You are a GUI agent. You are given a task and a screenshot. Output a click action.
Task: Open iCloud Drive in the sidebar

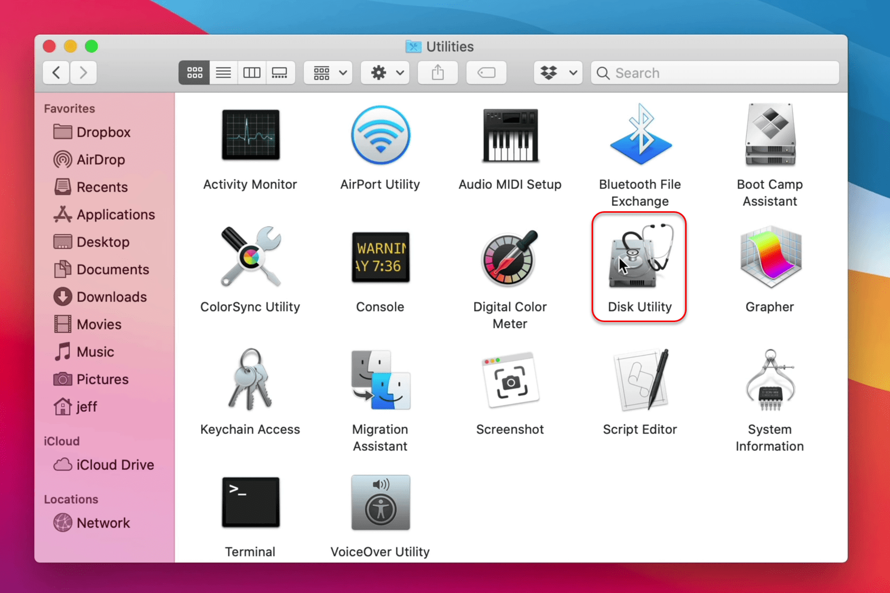pyautogui.click(x=104, y=465)
